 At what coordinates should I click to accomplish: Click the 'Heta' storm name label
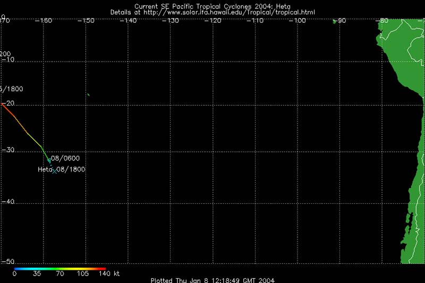pos(45,169)
